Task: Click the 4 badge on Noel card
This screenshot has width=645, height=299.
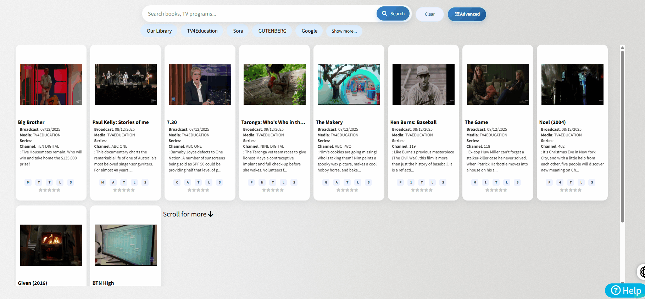Action: (x=560, y=182)
